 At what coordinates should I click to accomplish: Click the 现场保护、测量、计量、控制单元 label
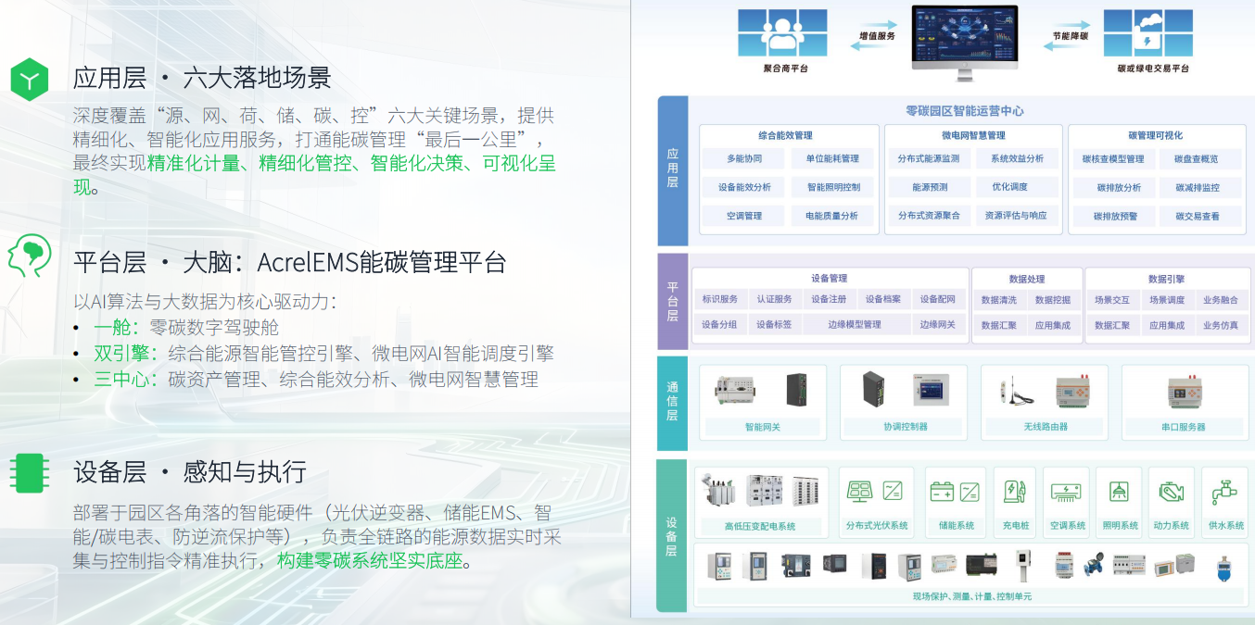point(971,596)
